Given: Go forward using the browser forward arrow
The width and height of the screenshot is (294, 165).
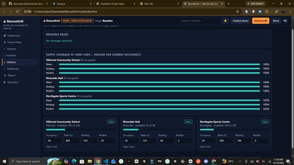Looking at the screenshot, I should tap(11, 12).
